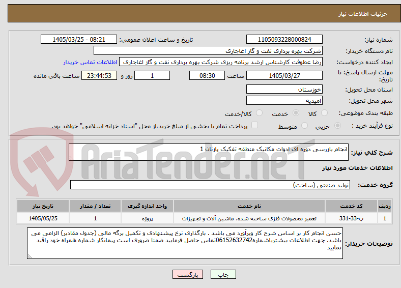
Task: Click the service name cell تعمیر محصولات فلزی
Action: click(249, 218)
